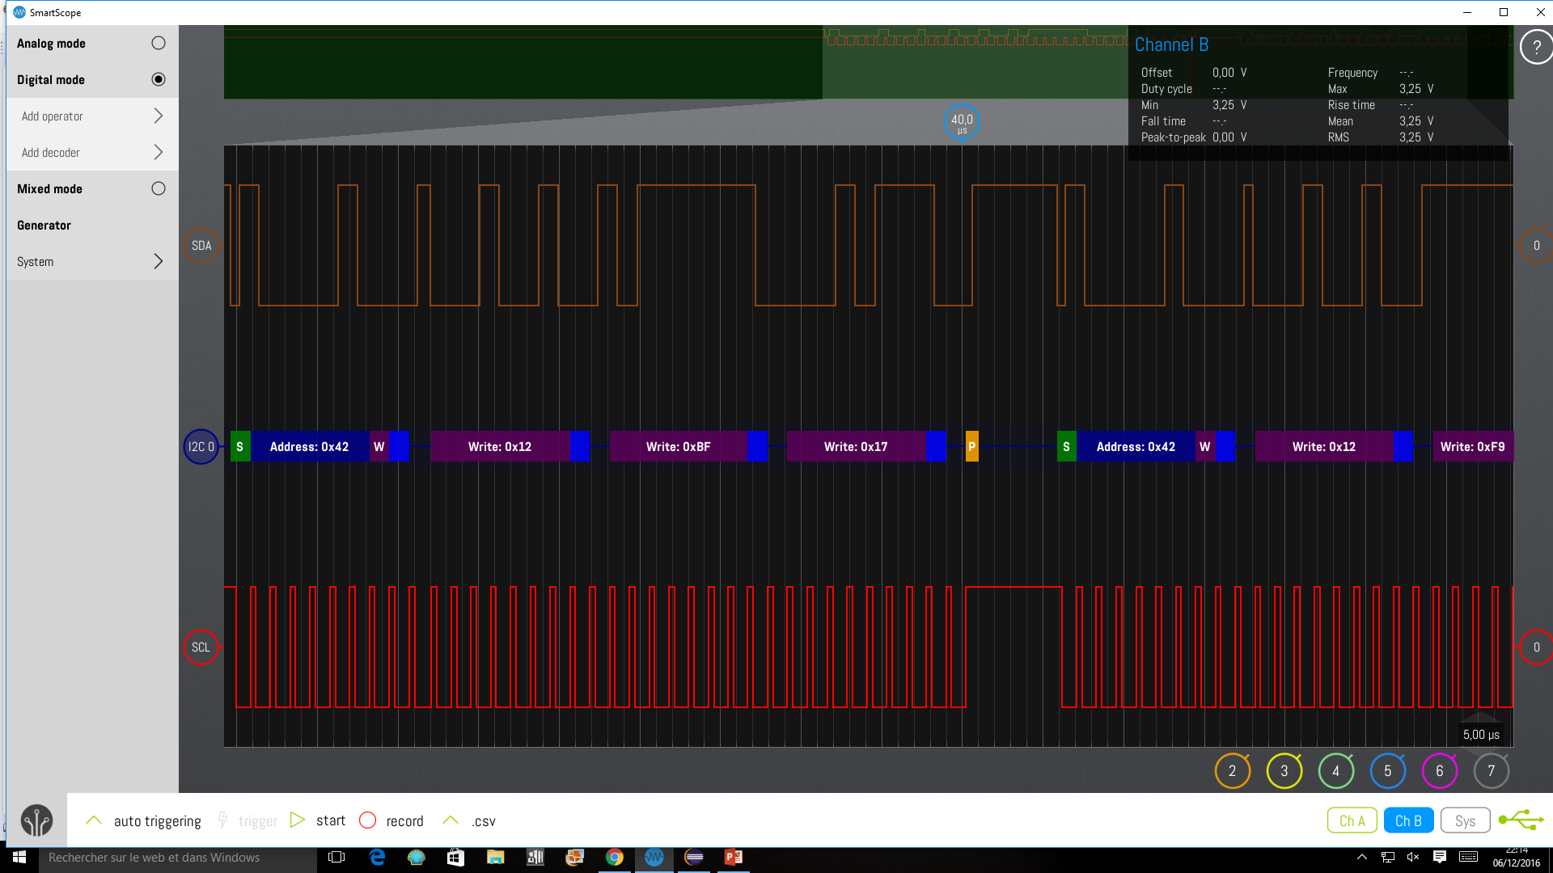Click the 5,00 µs timebase label
Image resolution: width=1553 pixels, height=873 pixels.
coord(1481,735)
